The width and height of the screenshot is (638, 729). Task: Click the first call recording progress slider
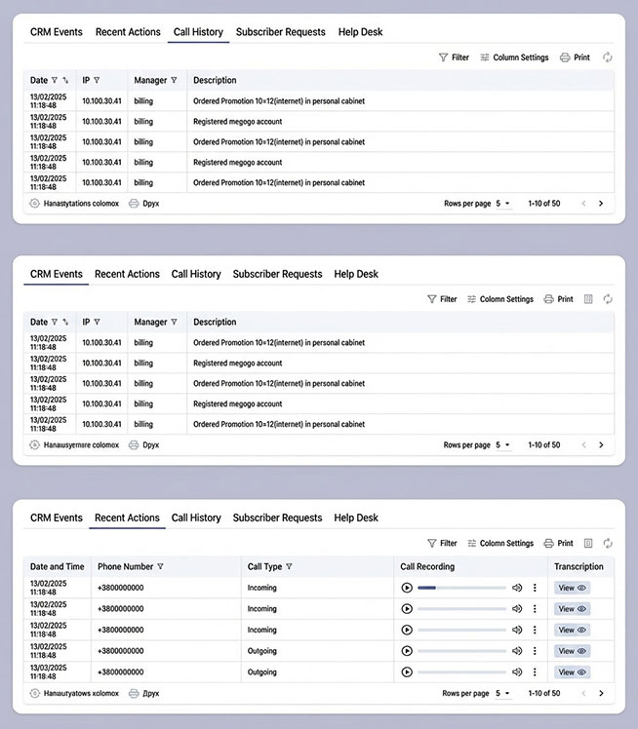coord(460,588)
